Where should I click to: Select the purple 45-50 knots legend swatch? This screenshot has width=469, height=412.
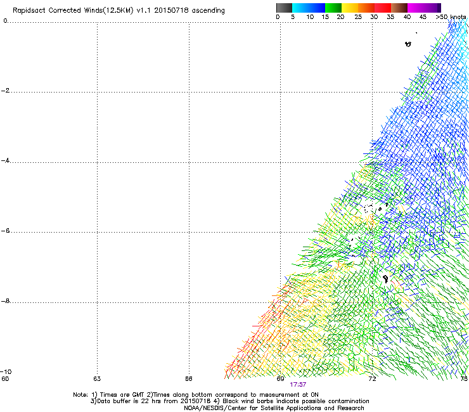(432, 8)
